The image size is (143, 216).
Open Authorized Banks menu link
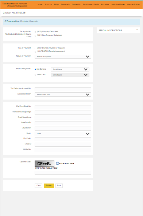tap(118, 4)
